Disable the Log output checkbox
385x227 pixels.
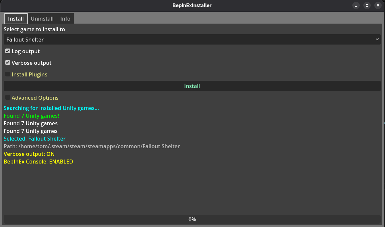pyautogui.click(x=7, y=51)
